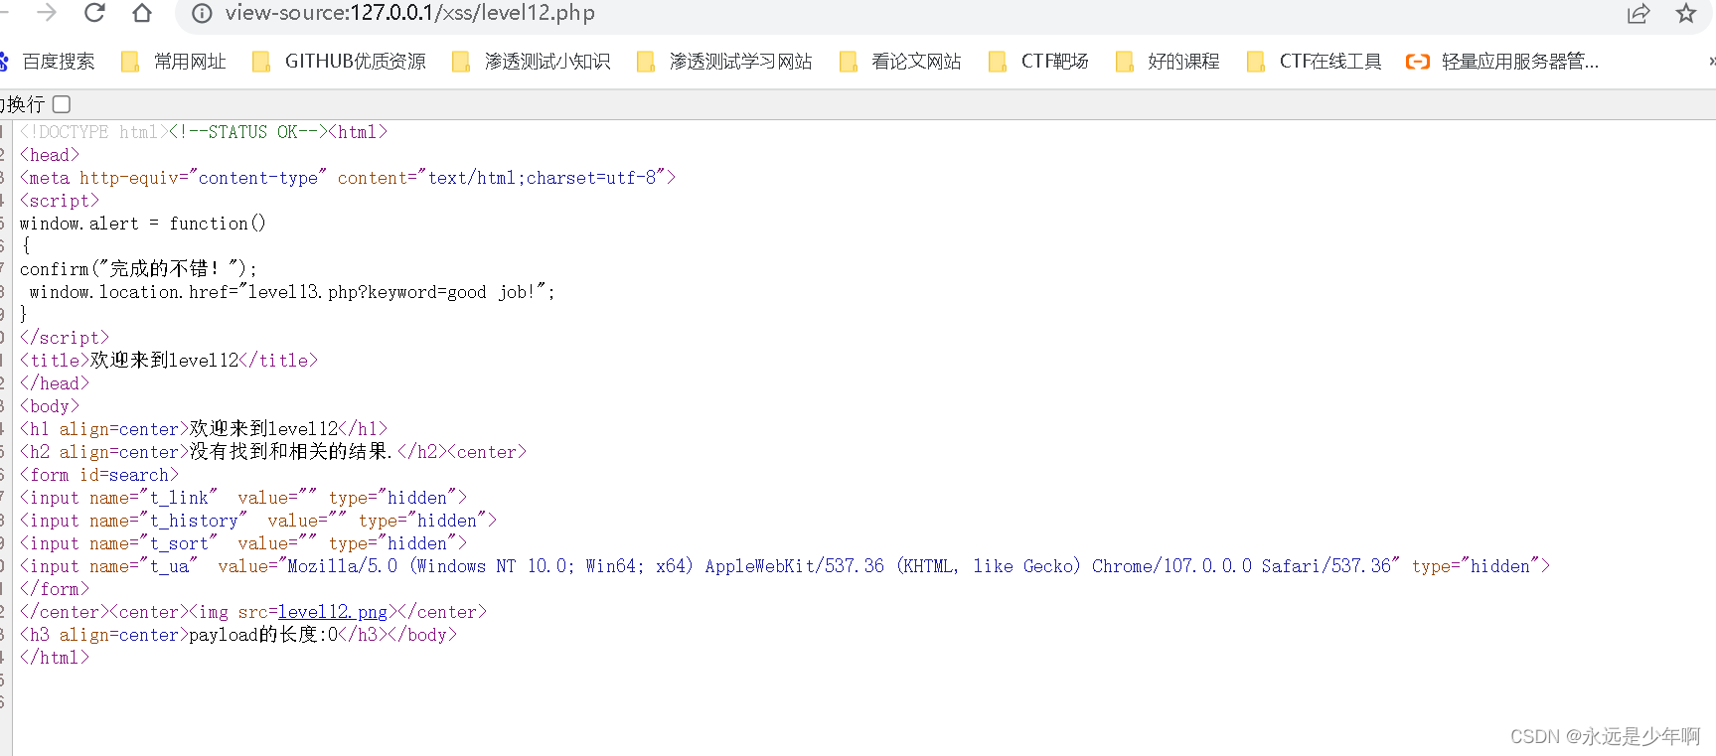Toggle the line wrap (换行) checkbox
This screenshot has height=756, width=1716.
coord(62,104)
